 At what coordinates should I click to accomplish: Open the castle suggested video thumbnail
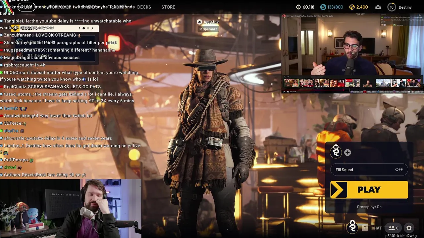(x=383, y=83)
